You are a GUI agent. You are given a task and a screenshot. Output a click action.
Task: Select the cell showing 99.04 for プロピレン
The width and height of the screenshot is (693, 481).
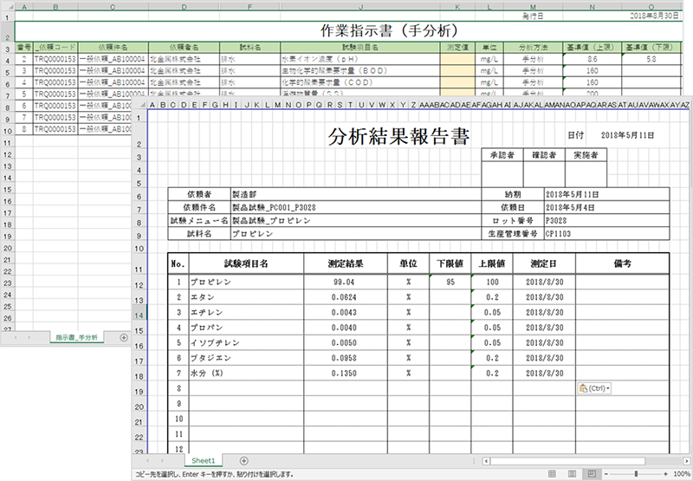(345, 282)
